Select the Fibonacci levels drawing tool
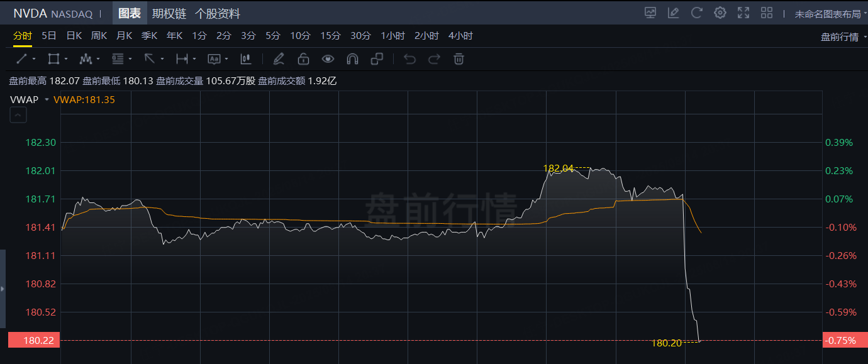 (118, 59)
